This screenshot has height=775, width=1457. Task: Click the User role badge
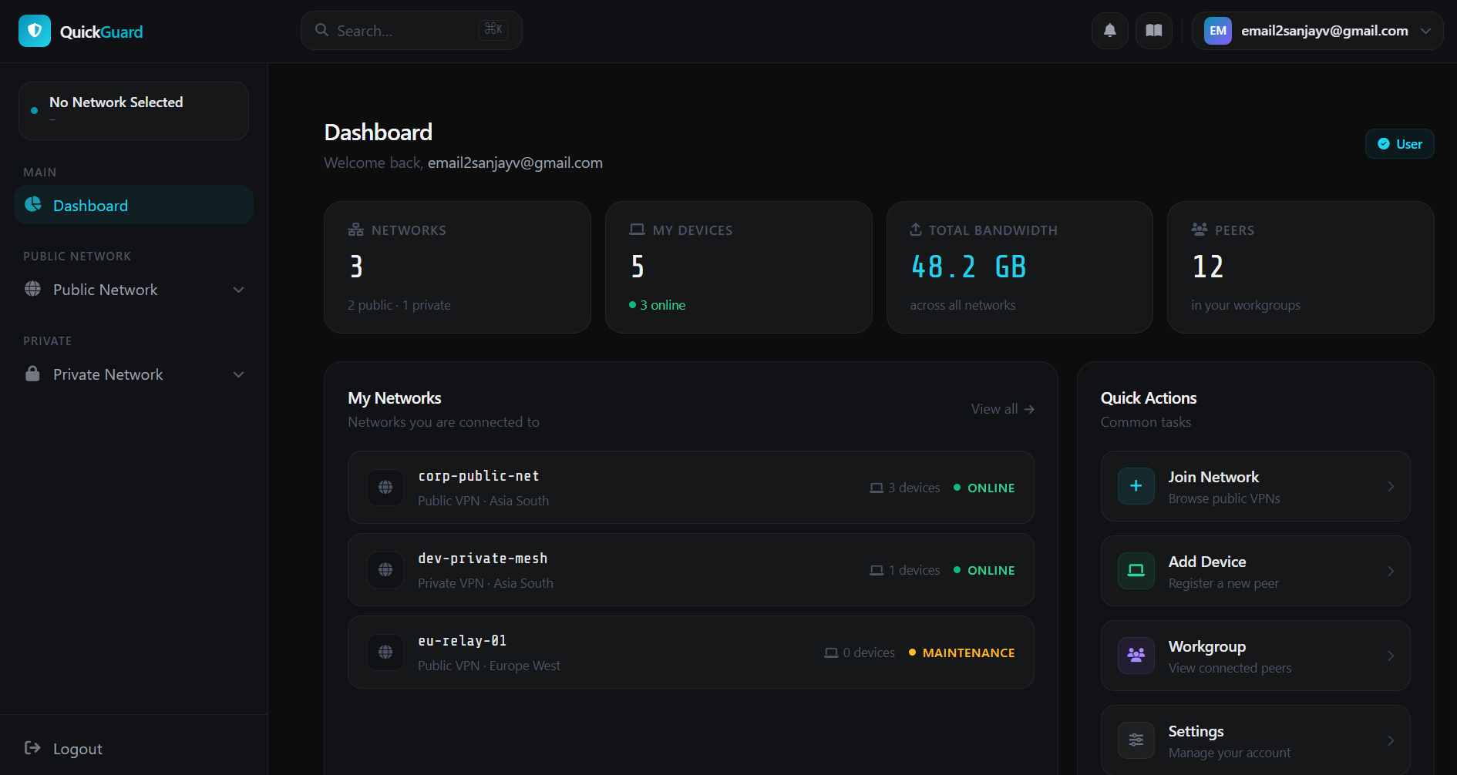pos(1399,144)
